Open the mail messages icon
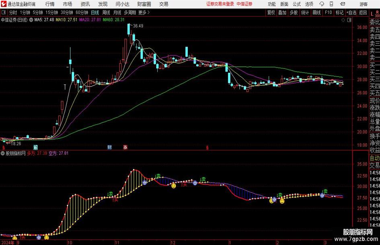 343,4
